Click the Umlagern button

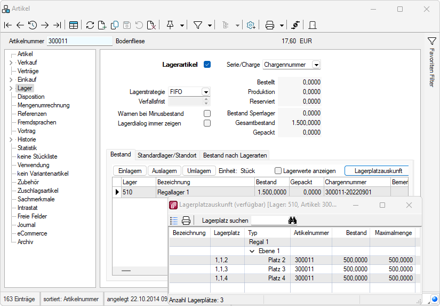(199, 171)
